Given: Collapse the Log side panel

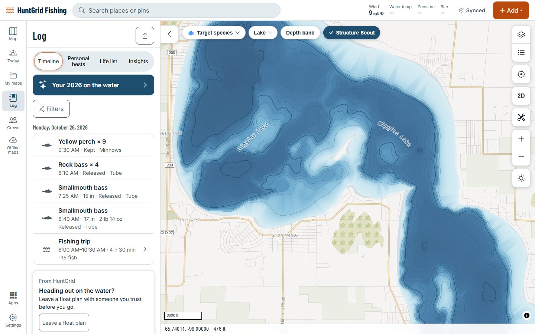Looking at the screenshot, I should [169, 34].
